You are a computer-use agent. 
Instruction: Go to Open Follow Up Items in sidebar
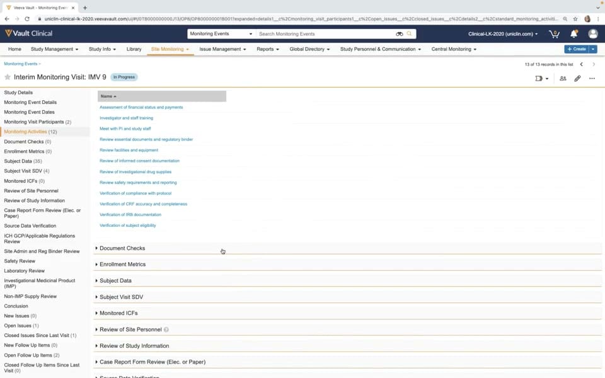[32, 355]
